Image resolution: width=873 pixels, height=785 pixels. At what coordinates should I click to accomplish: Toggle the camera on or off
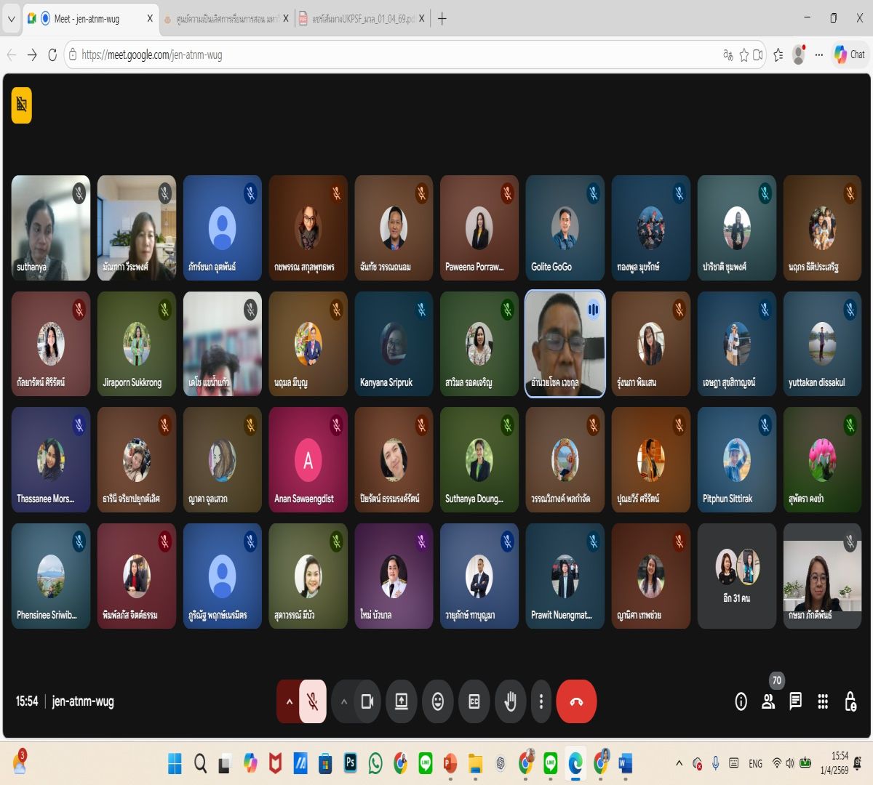coord(367,701)
